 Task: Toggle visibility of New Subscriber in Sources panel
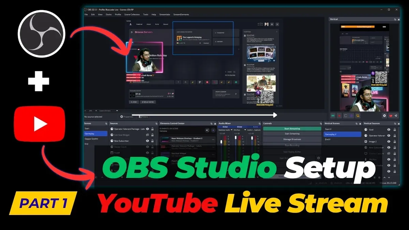(x=148, y=141)
